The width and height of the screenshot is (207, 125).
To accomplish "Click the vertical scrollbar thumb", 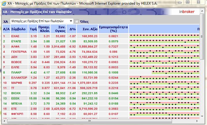I will coord(202,37).
